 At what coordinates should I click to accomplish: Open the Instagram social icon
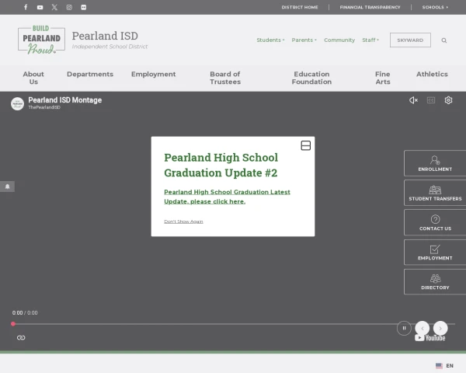coord(69,8)
